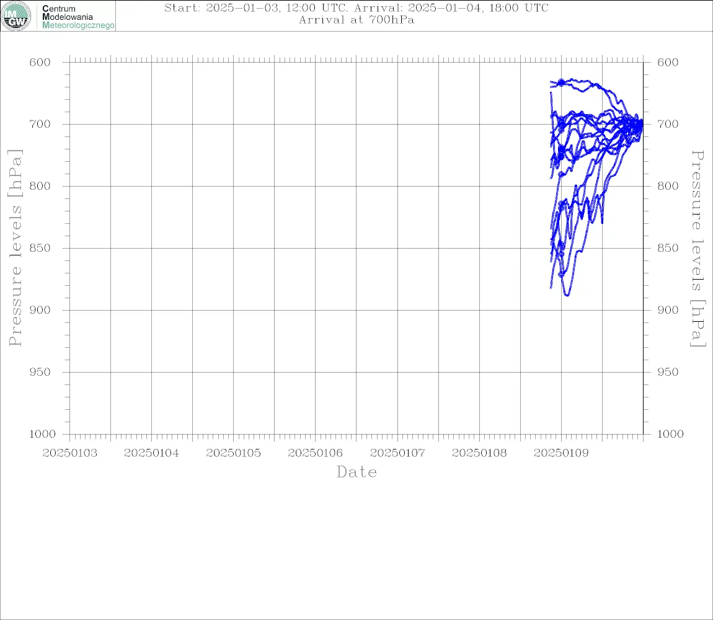This screenshot has height=620, width=713.
Task: Select date label 20250105
Action: tap(233, 453)
